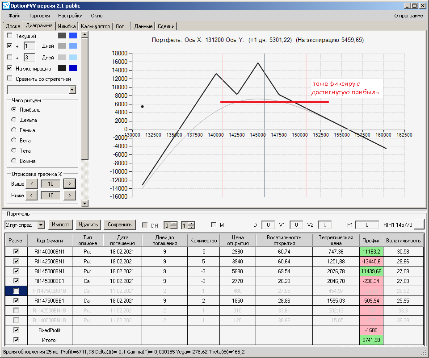Open the Настройки menu
The width and height of the screenshot is (429, 358).
70,16
